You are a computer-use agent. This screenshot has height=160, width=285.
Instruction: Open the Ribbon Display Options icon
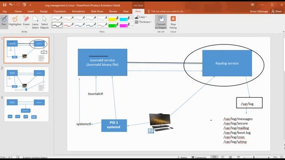tap(252, 5)
